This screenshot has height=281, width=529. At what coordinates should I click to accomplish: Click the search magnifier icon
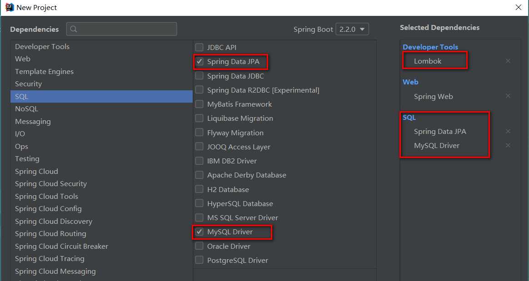coord(74,29)
